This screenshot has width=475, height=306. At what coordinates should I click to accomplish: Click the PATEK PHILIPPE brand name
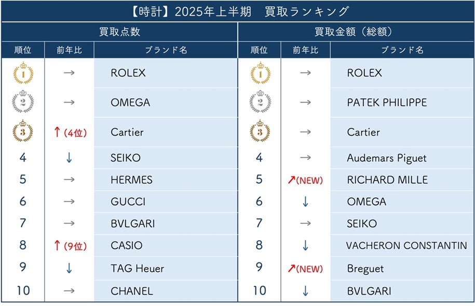click(387, 103)
